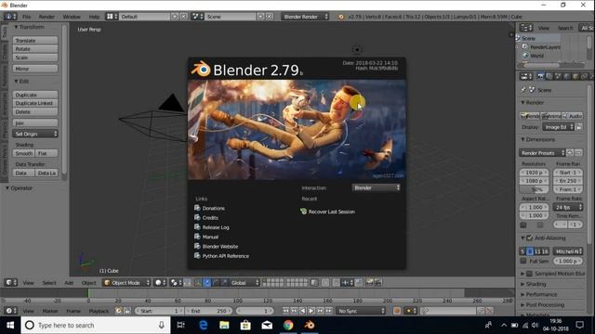Open the properties editor type selector
The height and width of the screenshot is (334, 595).
[526, 76]
